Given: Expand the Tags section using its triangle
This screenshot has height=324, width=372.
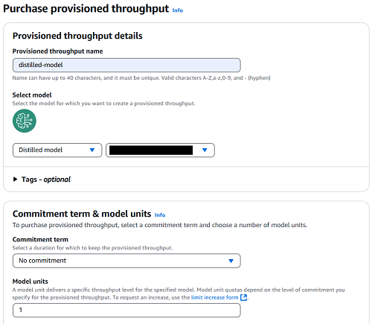Looking at the screenshot, I should 15,180.
